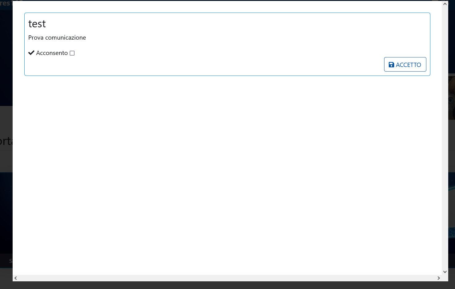Click the floppy disk icon in ACCETTO
This screenshot has height=289, width=455.
point(391,65)
